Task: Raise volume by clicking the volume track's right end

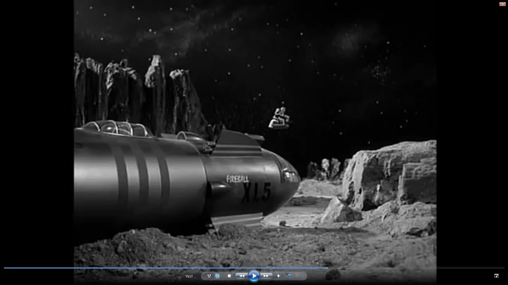Action: (303, 276)
